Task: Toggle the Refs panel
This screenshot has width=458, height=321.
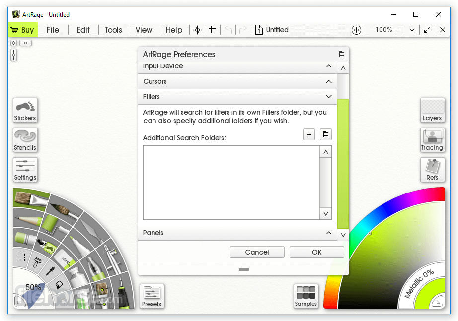Action: click(x=432, y=170)
